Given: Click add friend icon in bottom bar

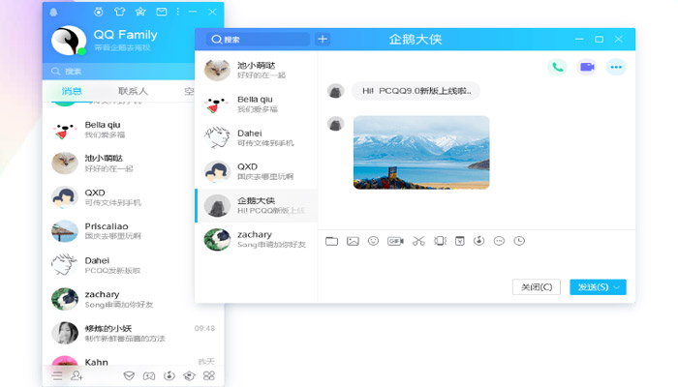Looking at the screenshot, I should (77, 375).
